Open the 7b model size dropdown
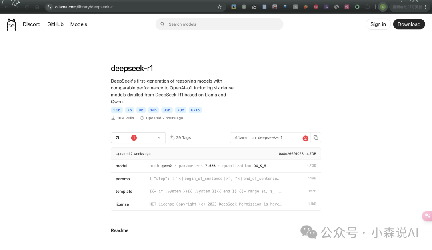 pyautogui.click(x=138, y=137)
